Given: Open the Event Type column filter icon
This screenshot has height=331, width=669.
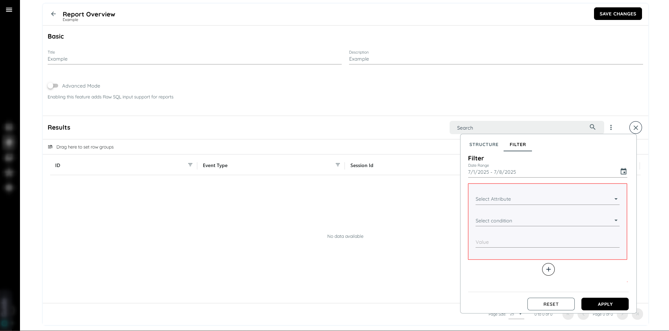Looking at the screenshot, I should click(338, 165).
